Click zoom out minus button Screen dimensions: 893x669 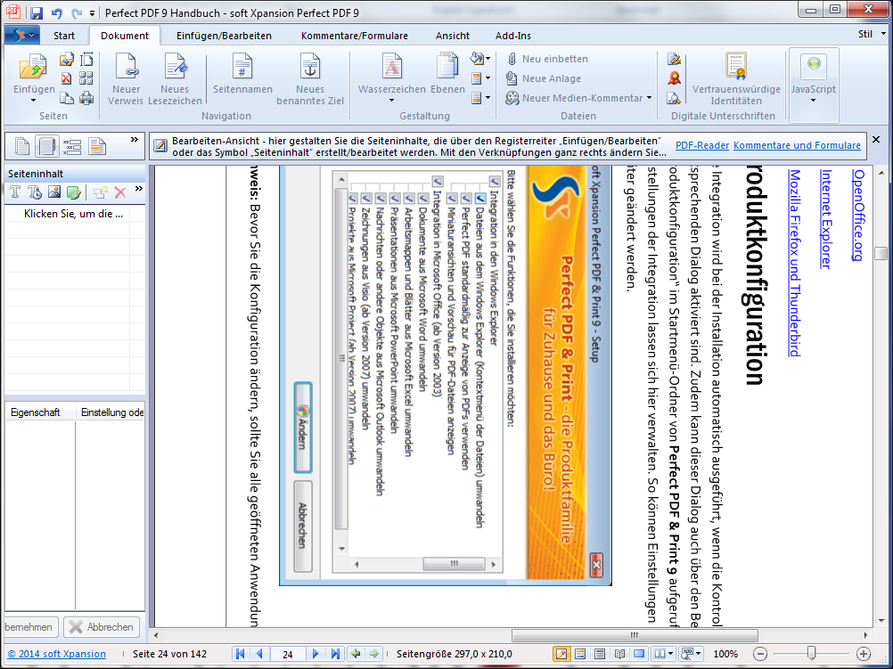[x=760, y=654]
